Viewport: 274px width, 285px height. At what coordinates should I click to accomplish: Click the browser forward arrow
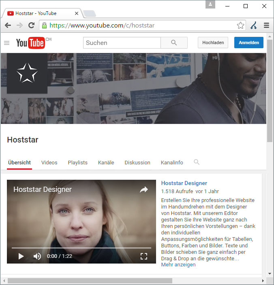coord(19,25)
